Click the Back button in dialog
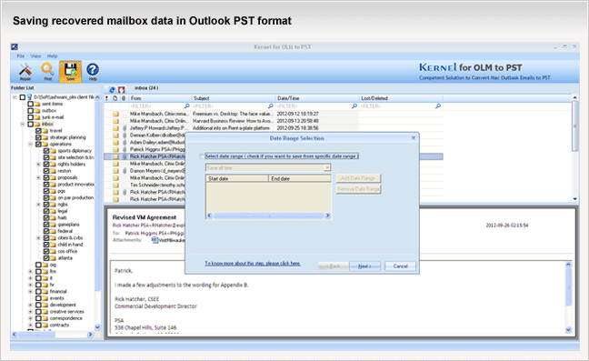The height and width of the screenshot is (361, 589). (334, 266)
